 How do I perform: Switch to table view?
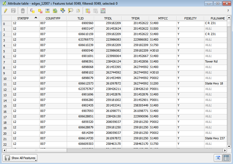[226, 158]
